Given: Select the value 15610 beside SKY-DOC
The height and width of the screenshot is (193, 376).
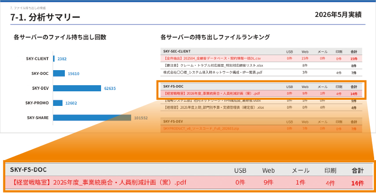Looking at the screenshot, I should 73,74.
